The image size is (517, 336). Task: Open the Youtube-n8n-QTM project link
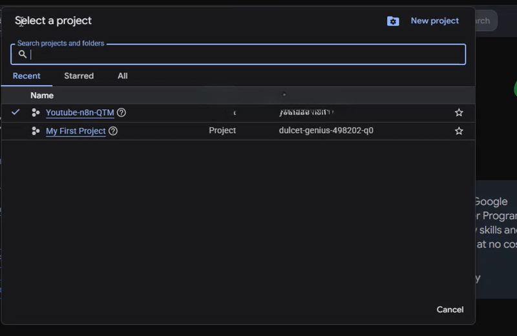79,112
